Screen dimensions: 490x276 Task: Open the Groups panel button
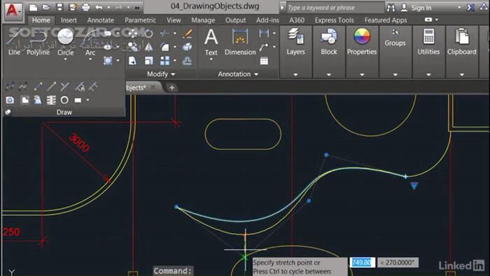(x=395, y=38)
